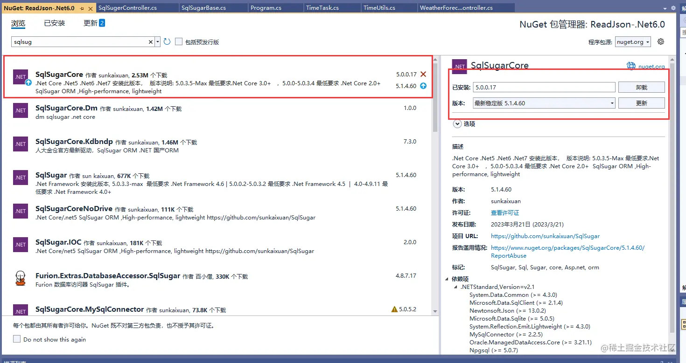Toggle the include prerelease checkbox

pos(178,41)
